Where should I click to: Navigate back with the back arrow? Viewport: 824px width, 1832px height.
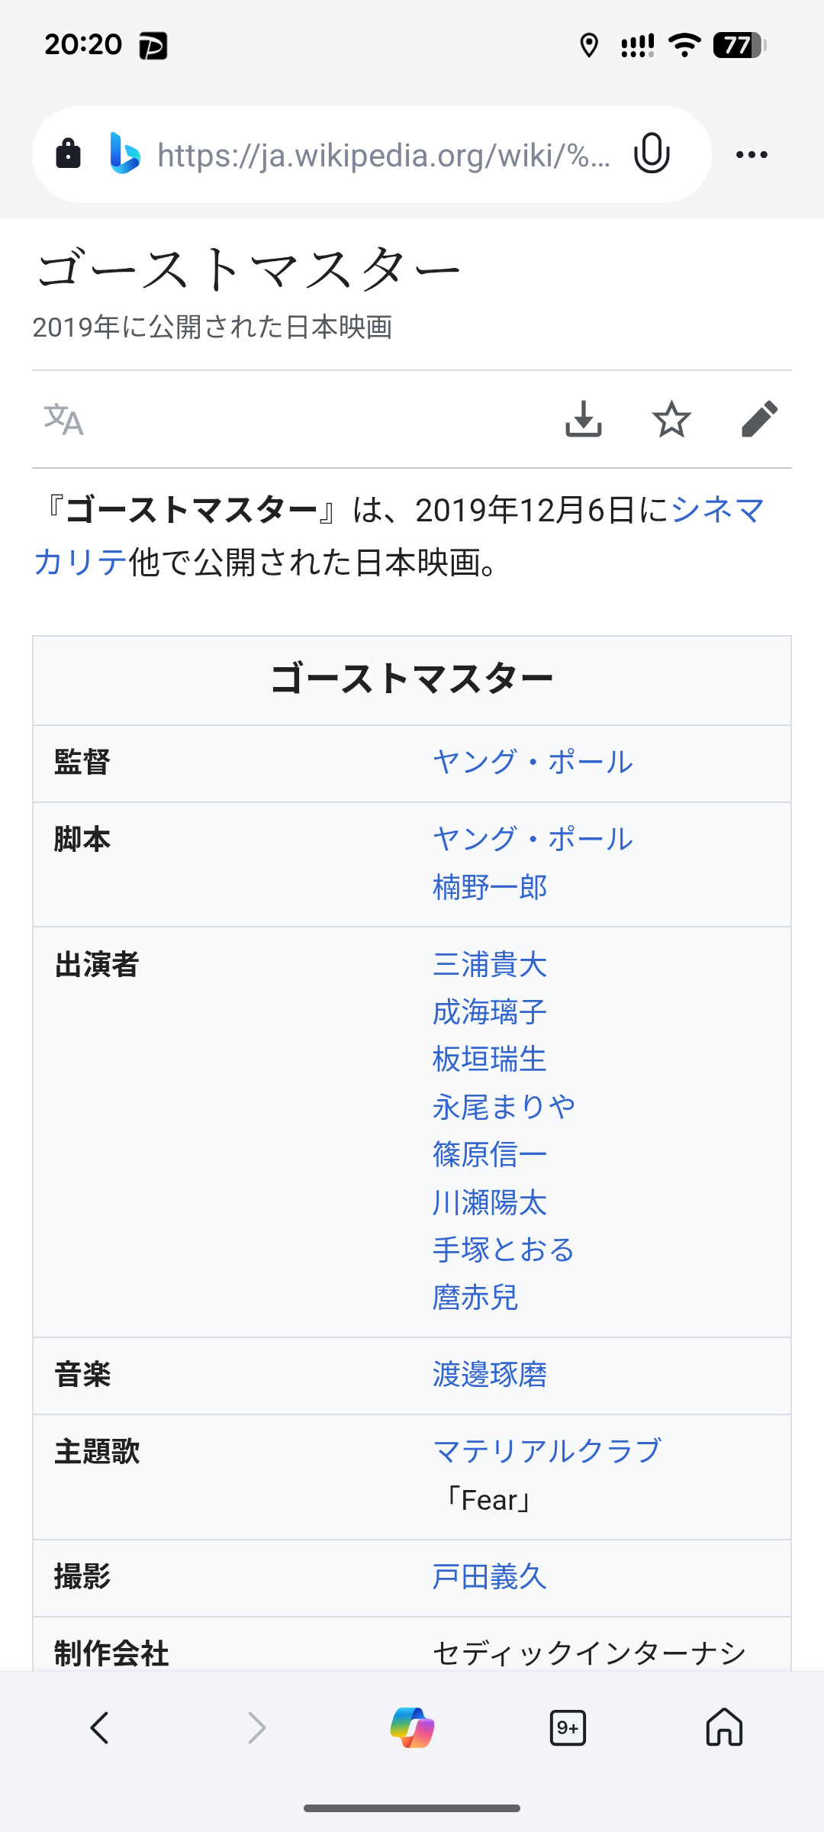[100, 1728]
